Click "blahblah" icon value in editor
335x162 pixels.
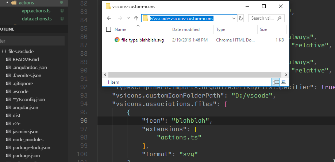(x=190, y=120)
